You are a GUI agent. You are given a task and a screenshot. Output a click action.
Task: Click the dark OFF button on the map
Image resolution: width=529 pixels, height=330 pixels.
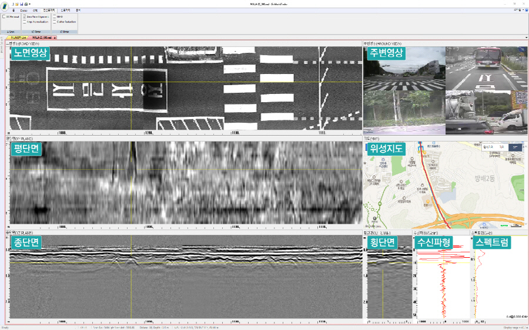tap(515, 147)
